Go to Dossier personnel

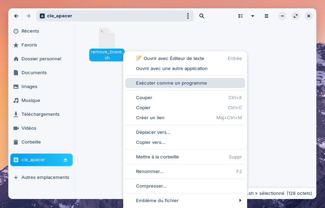42,59
